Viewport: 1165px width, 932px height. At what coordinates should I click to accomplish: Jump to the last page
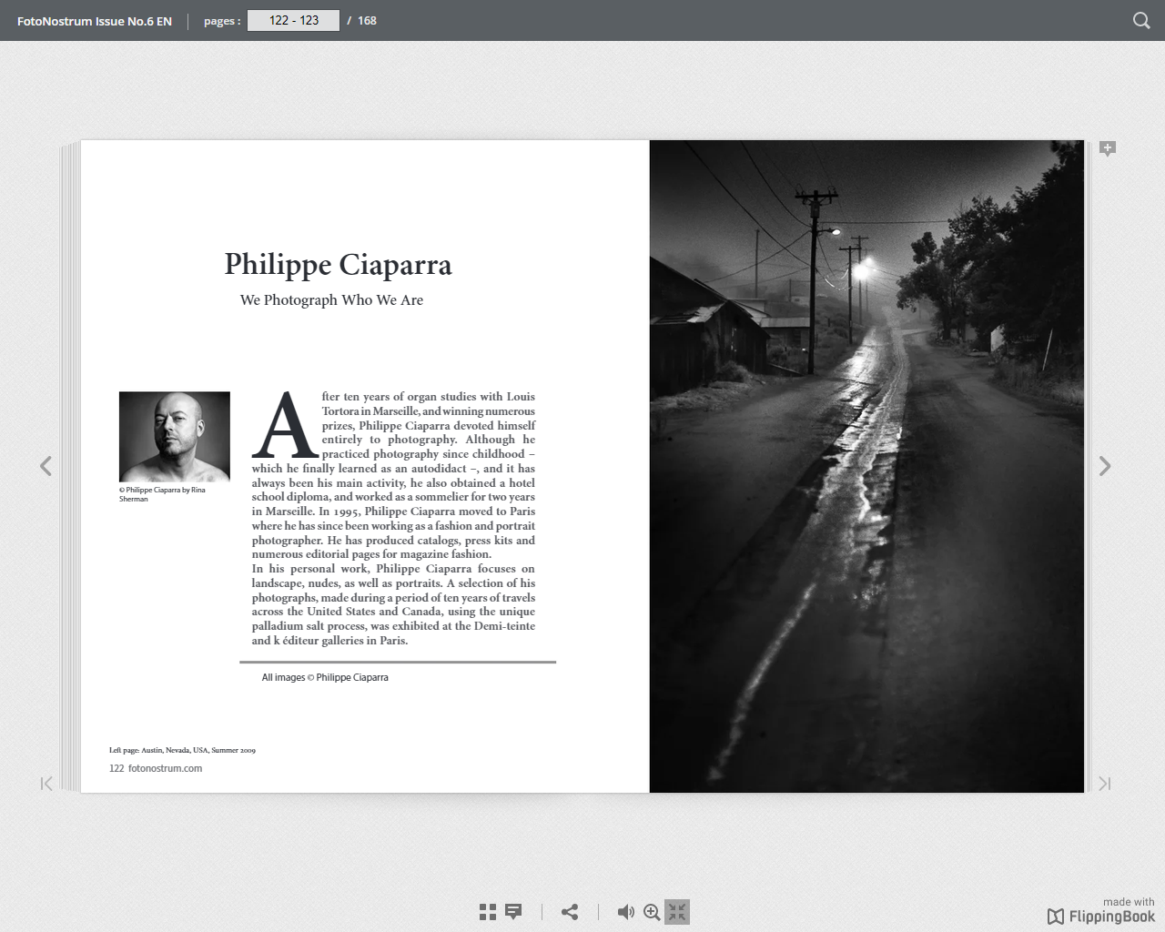click(x=1105, y=784)
